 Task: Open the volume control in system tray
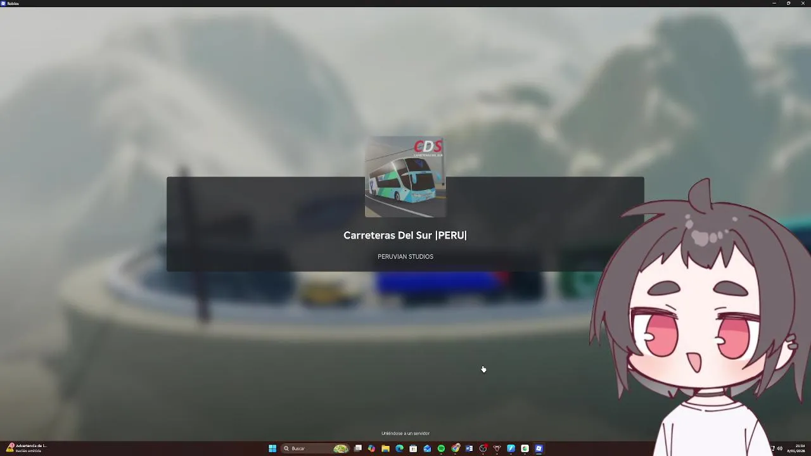[x=779, y=448]
